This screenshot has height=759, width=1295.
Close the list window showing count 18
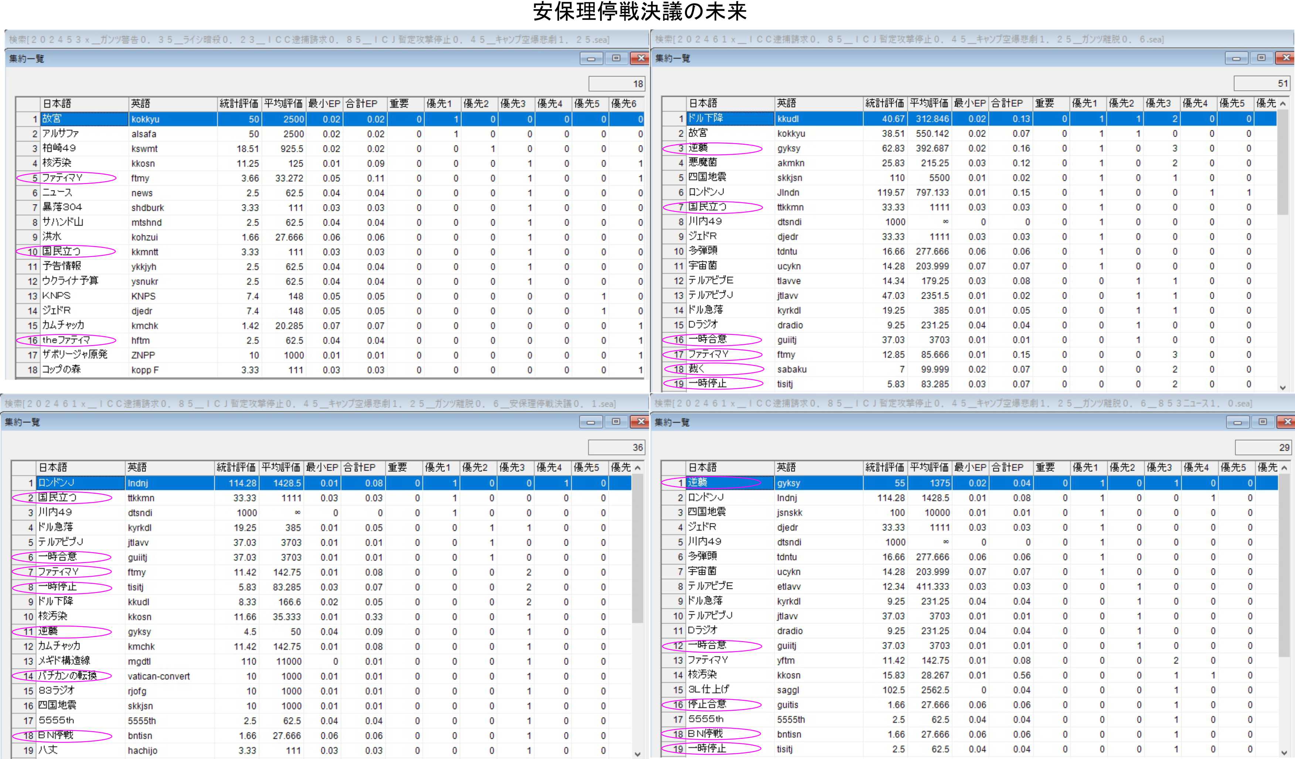[640, 59]
